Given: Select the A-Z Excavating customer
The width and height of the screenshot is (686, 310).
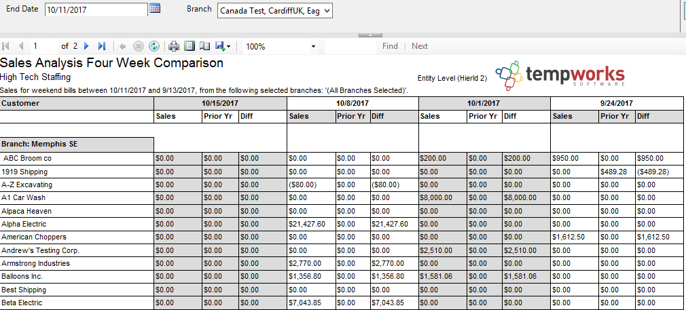Looking at the screenshot, I should [26, 185].
